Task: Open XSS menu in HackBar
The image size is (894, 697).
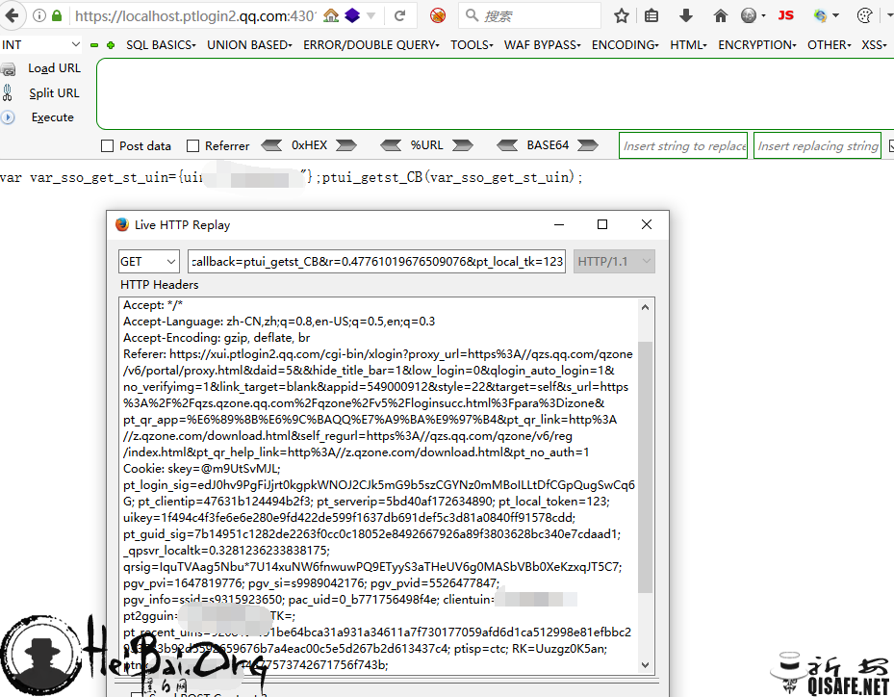Action: (874, 45)
